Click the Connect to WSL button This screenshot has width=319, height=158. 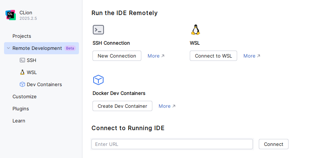click(213, 56)
